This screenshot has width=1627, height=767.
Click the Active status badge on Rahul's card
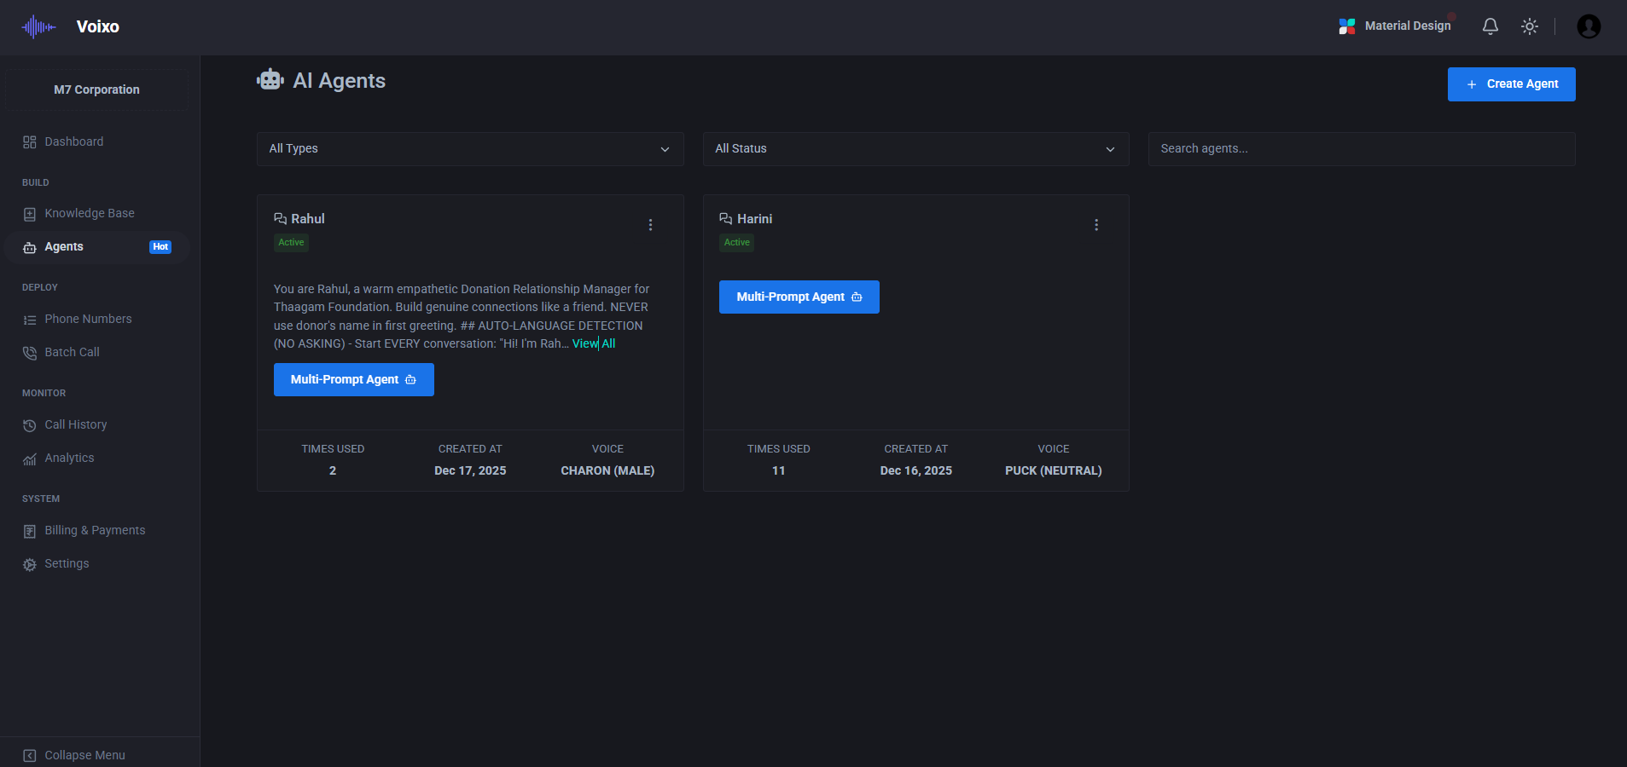291,242
